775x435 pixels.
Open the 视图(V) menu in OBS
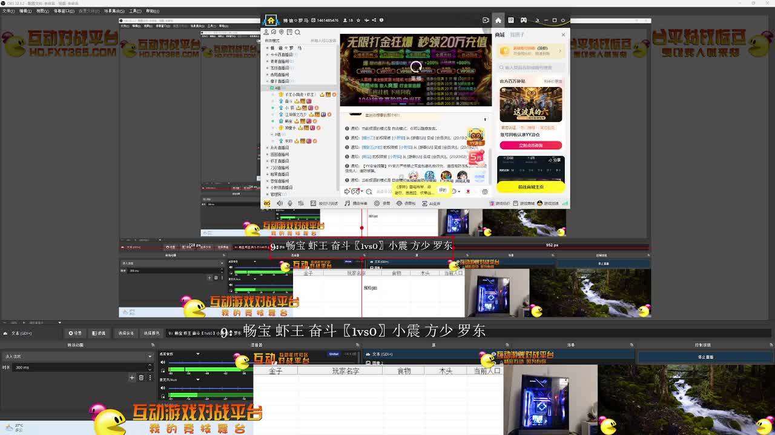(x=42, y=11)
